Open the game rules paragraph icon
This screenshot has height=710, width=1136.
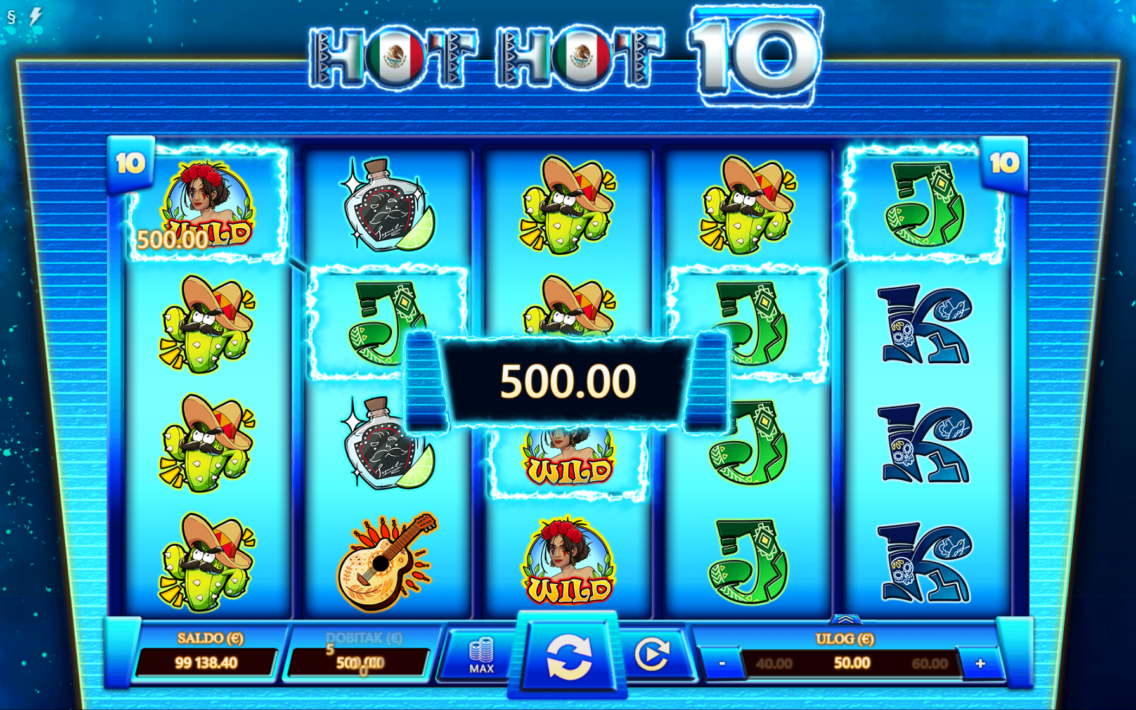(11, 17)
